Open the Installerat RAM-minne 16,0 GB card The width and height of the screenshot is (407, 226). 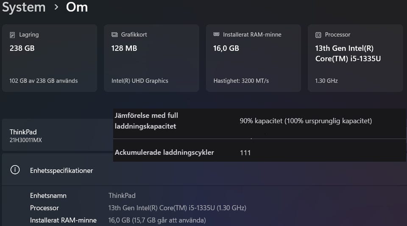[253, 58]
